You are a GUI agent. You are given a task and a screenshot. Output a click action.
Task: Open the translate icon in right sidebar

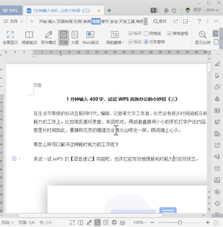217,157
